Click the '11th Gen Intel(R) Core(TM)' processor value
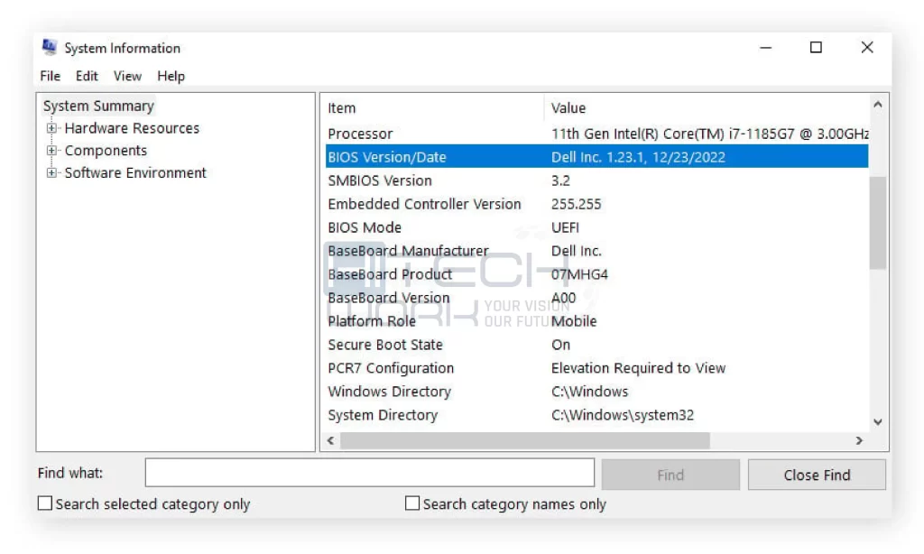The image size is (924, 554). pyautogui.click(x=710, y=134)
